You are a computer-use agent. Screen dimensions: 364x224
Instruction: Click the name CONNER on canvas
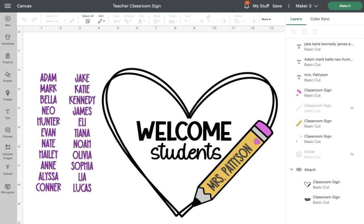[49, 187]
